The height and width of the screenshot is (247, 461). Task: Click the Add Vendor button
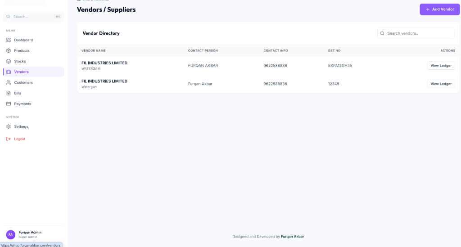439,9
